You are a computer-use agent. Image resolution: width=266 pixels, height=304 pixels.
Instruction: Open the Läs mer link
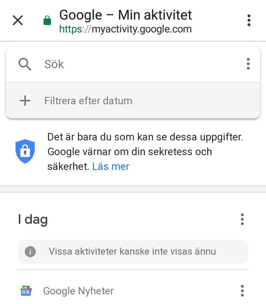tap(111, 166)
